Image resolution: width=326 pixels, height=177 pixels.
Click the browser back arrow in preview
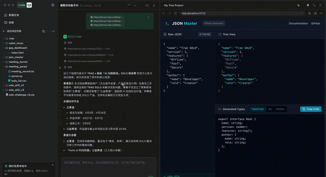click(164, 13)
